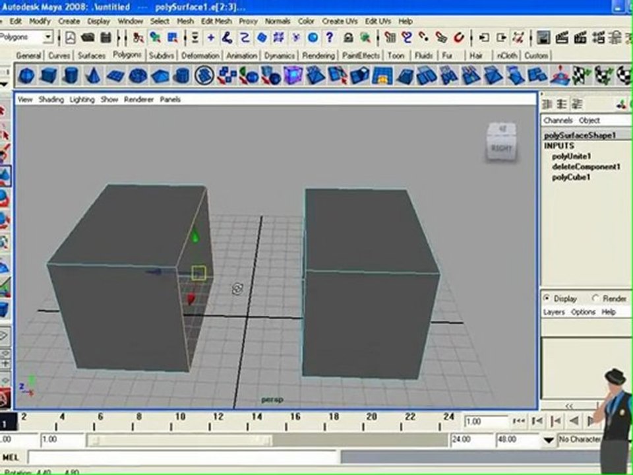The width and height of the screenshot is (633, 475).
Task: Play backwards button
Action: [x=574, y=422]
